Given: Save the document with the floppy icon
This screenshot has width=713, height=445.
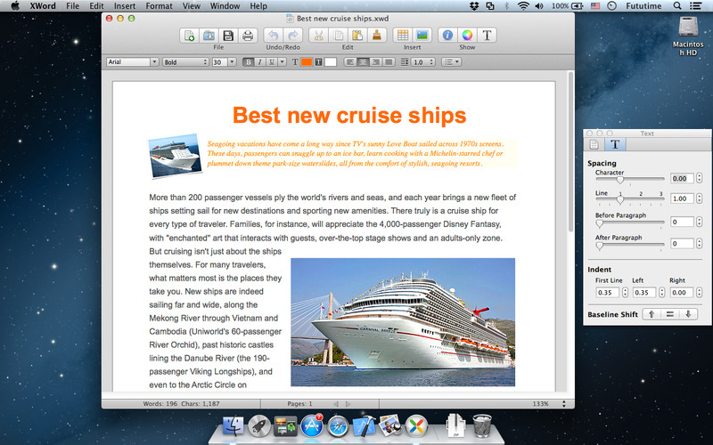Looking at the screenshot, I should click(x=228, y=36).
